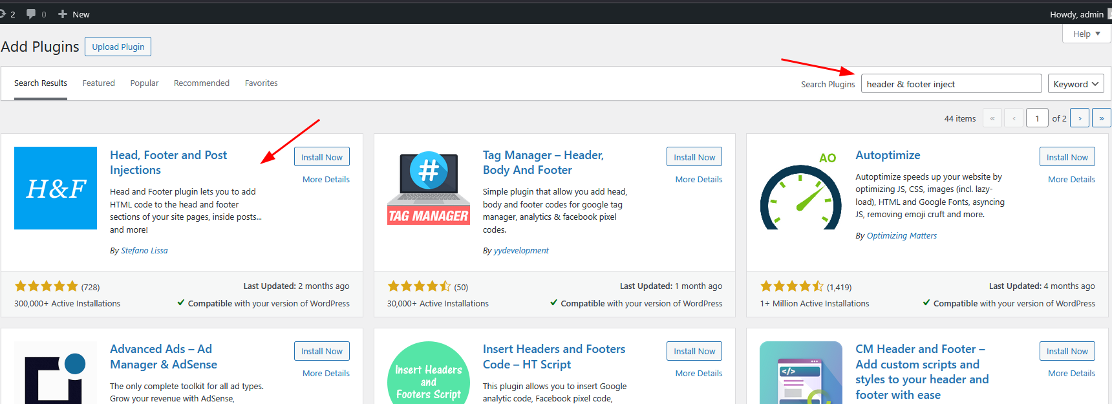Jump to the last page of results

point(1101,118)
